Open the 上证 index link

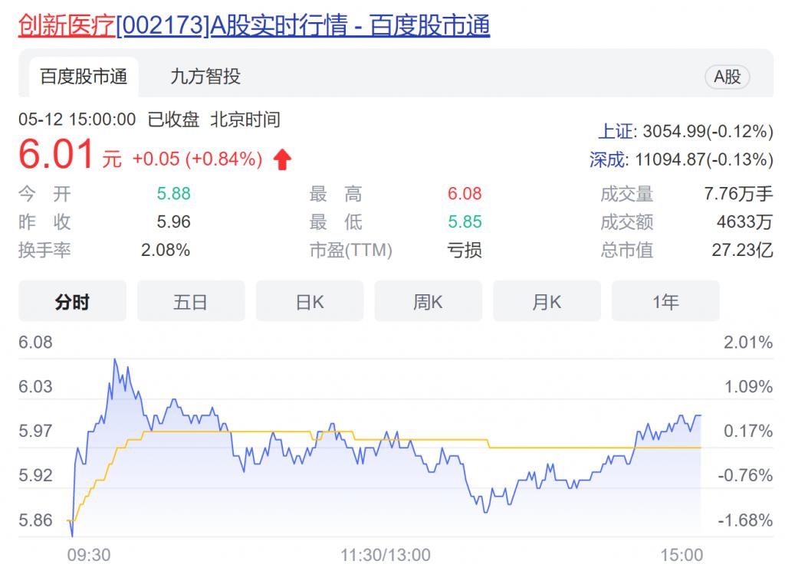click(617, 132)
